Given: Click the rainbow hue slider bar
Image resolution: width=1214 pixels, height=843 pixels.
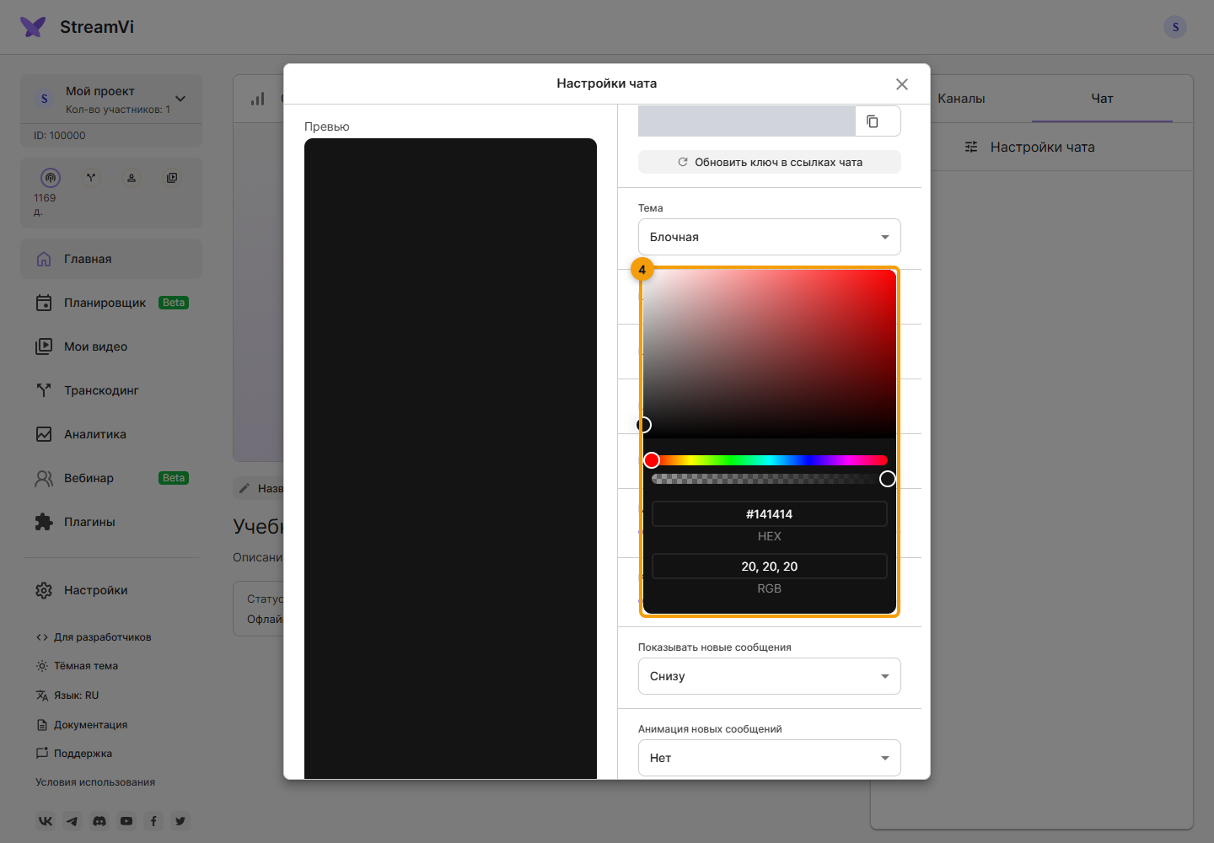Looking at the screenshot, I should click(770, 460).
